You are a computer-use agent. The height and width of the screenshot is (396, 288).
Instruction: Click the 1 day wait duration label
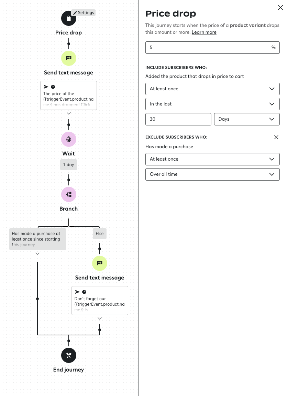pyautogui.click(x=68, y=164)
